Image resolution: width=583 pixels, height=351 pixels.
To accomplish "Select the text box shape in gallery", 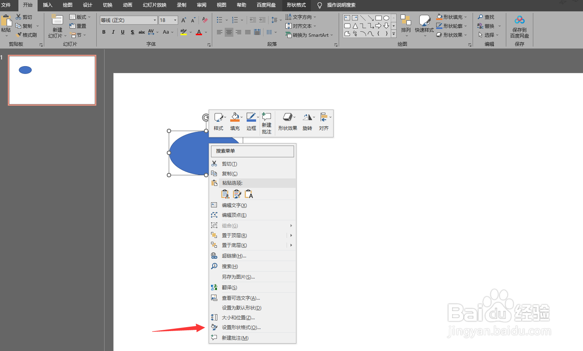I will (347, 18).
